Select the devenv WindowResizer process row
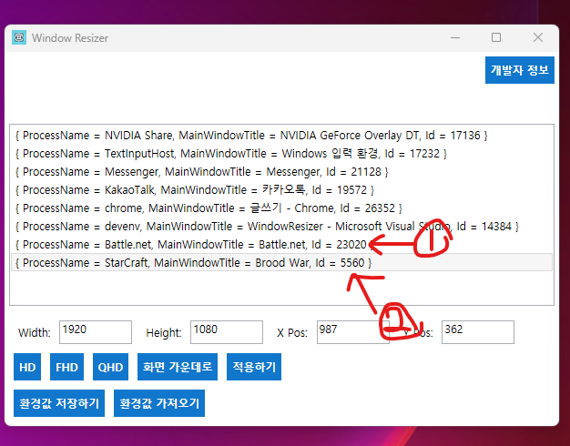This screenshot has width=570, height=446. click(x=281, y=226)
